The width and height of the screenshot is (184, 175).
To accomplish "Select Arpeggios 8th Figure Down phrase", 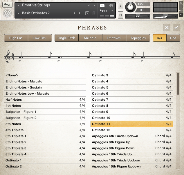I will coord(132,148).
